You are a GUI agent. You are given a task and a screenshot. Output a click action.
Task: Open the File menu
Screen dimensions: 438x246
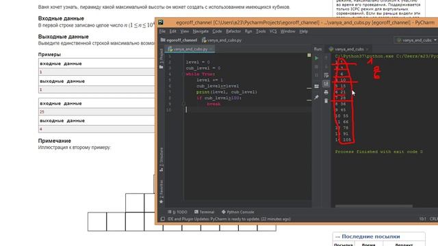tap(162, 31)
